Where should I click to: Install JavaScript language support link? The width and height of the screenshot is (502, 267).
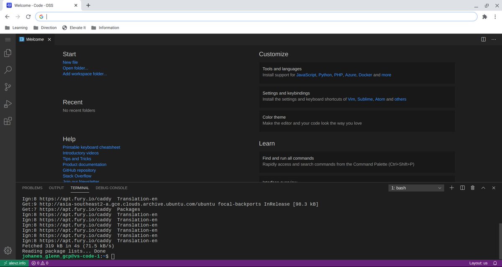[x=306, y=75]
